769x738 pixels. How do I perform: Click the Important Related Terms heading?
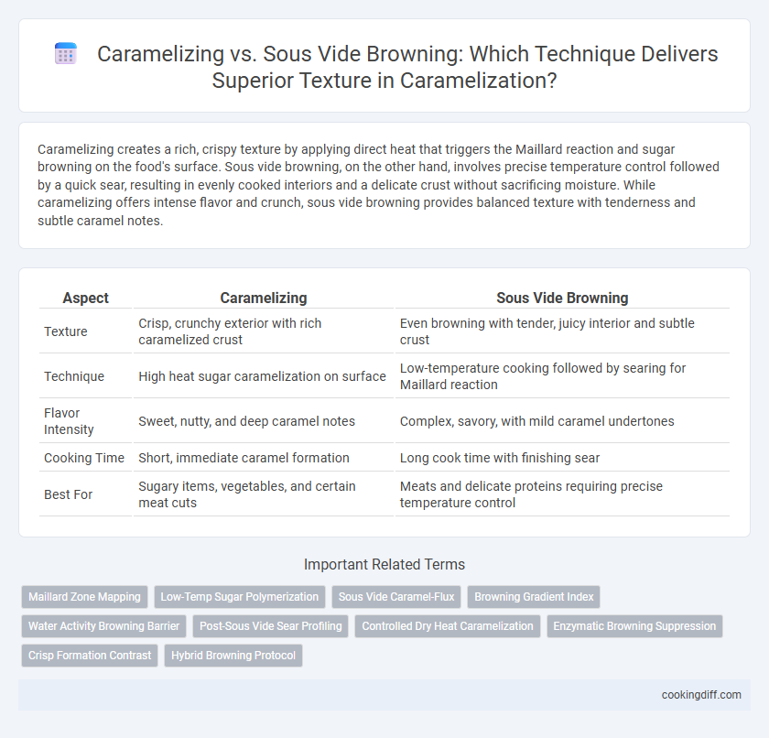(384, 564)
